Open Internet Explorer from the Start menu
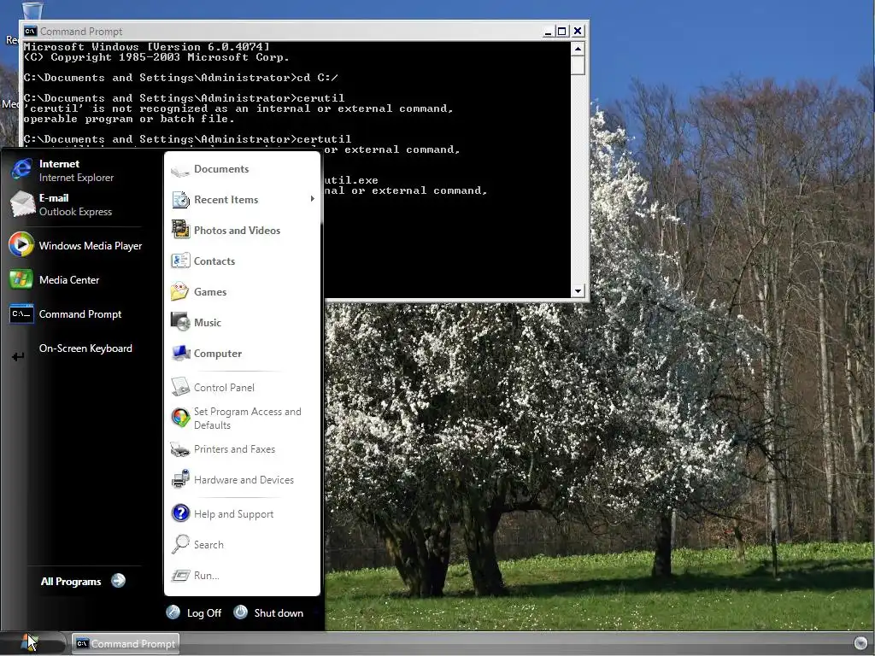Screen dimensions: 875x656 click(x=21, y=170)
